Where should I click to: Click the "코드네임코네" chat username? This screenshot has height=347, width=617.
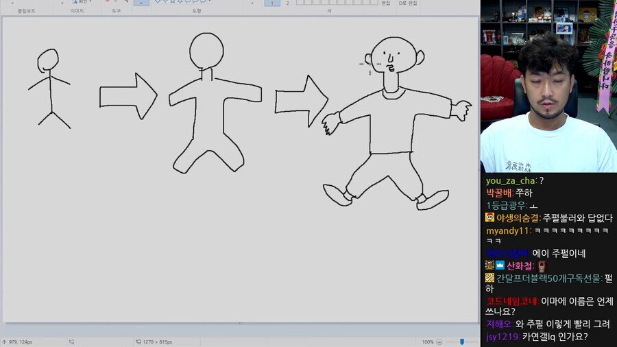pos(511,301)
